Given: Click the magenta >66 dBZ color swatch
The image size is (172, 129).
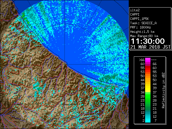Looking at the screenshot, I should 148,60.
